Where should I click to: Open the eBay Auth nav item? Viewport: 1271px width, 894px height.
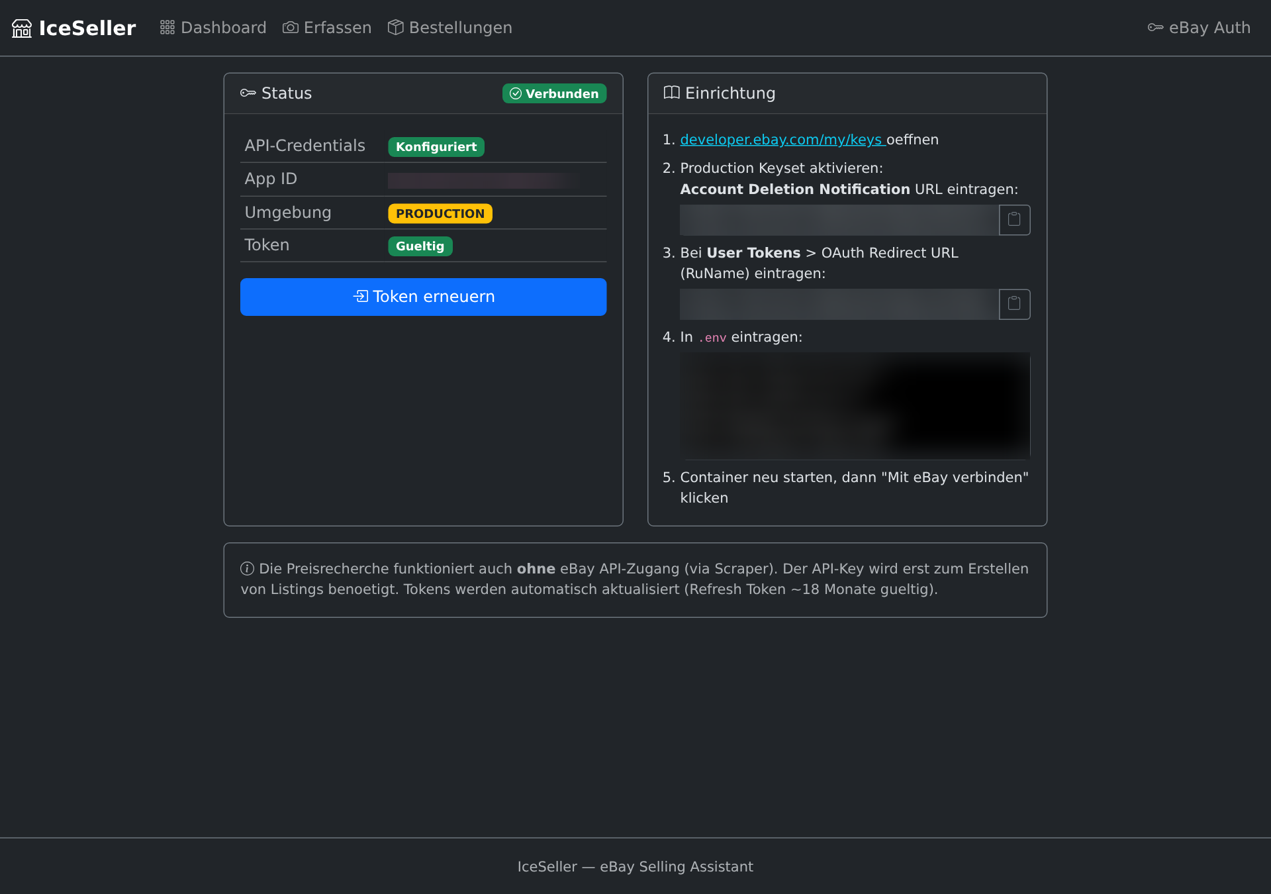coord(1200,28)
